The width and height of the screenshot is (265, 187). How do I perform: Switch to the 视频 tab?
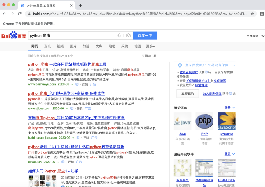click(60, 46)
